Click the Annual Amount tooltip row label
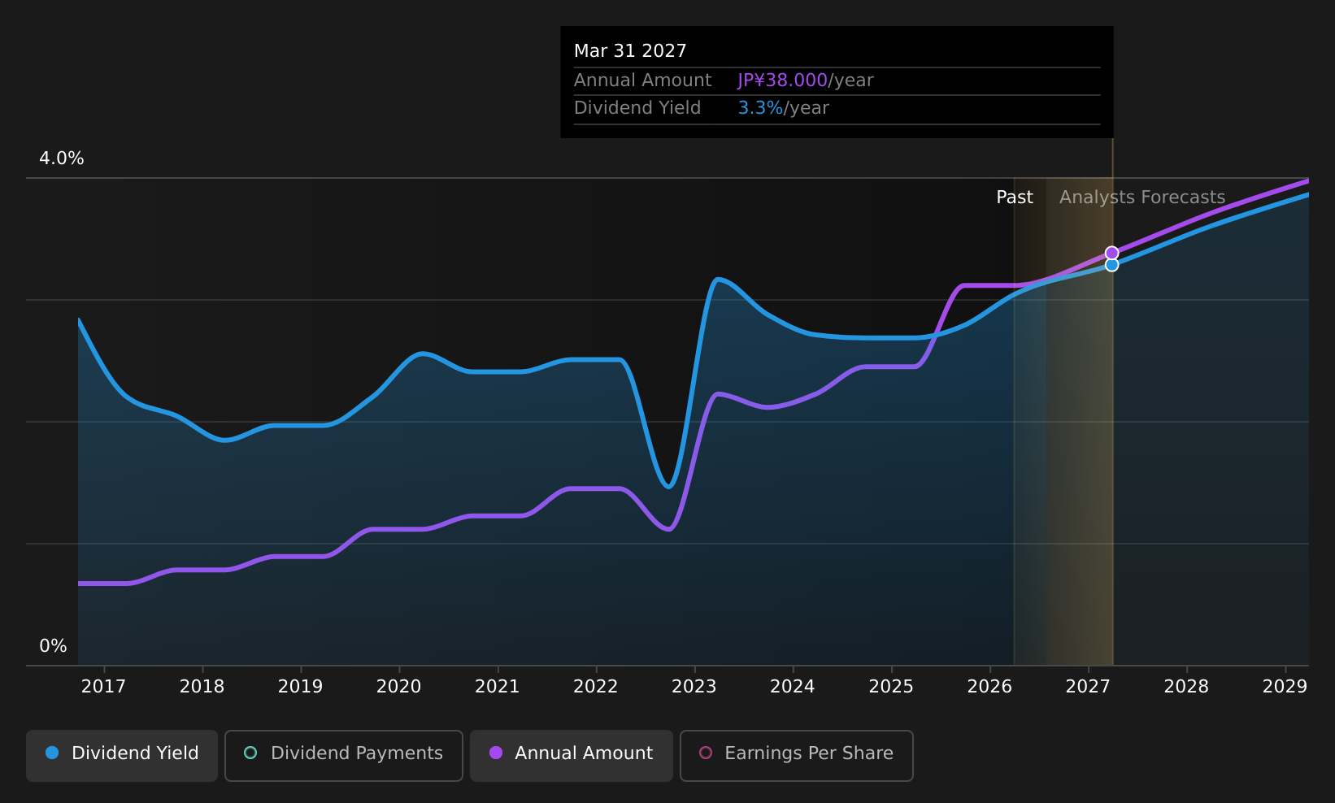The image size is (1335, 803). [642, 80]
